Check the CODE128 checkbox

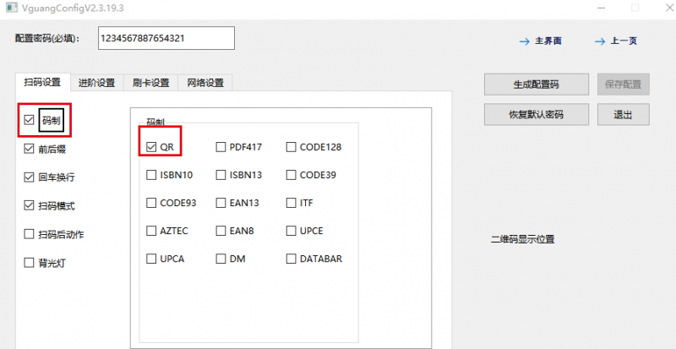(291, 147)
